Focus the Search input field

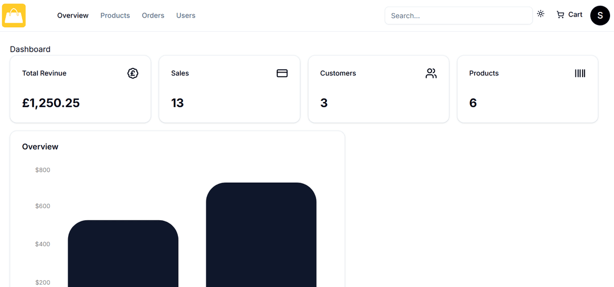pos(458,16)
